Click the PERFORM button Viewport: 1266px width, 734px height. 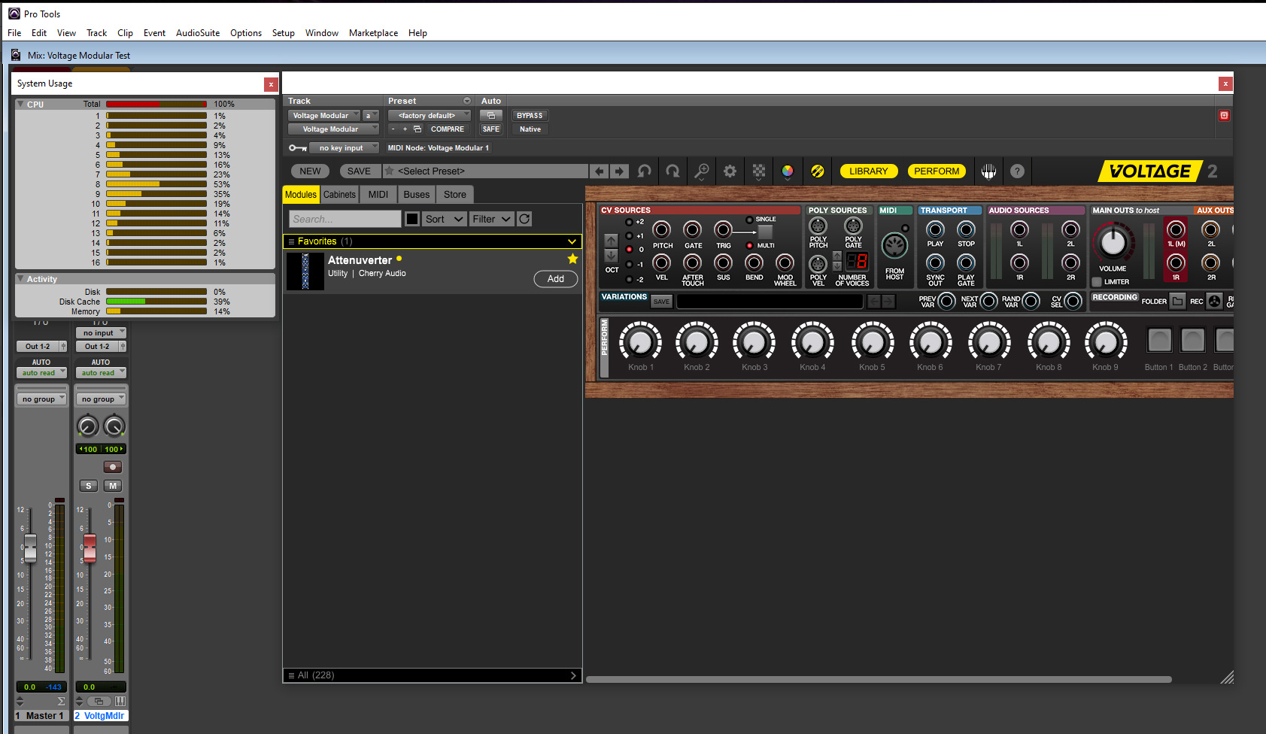(x=937, y=171)
